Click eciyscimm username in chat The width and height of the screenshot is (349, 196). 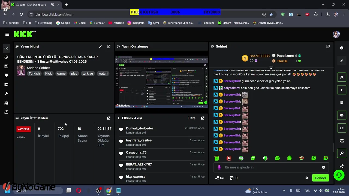click(231, 88)
